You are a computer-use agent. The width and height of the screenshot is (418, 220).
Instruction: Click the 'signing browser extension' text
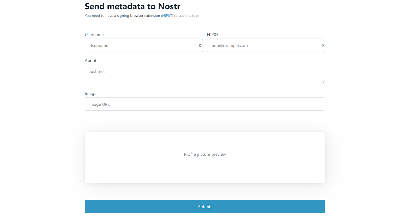[138, 16]
